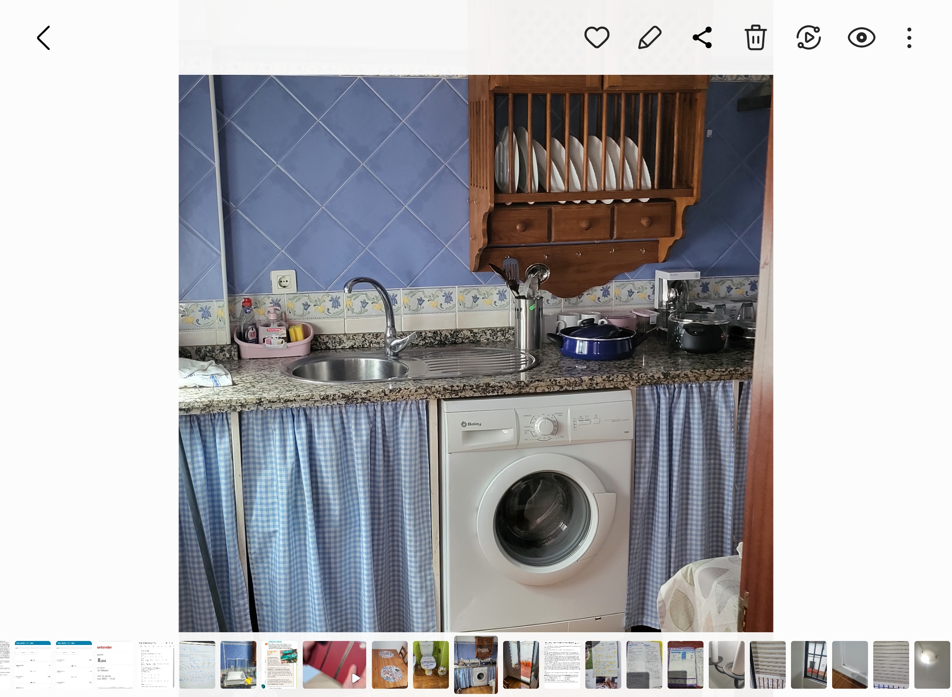The height and width of the screenshot is (697, 952).
Task: Select the wooden table with doilies thumbnail
Action: (x=390, y=665)
